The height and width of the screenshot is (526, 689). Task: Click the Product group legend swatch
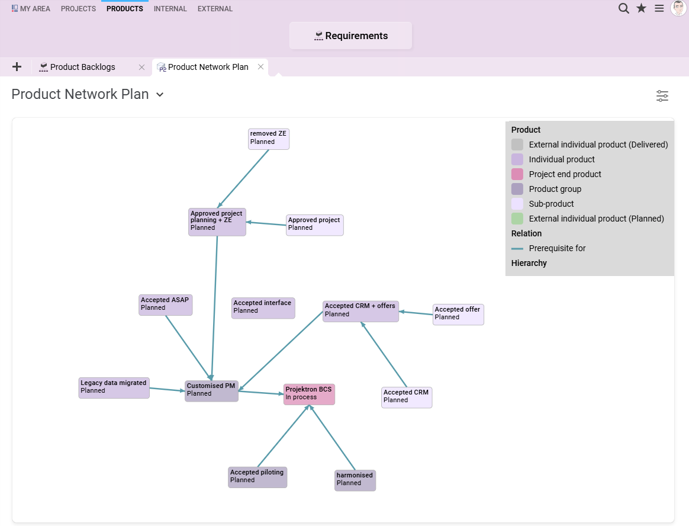click(517, 189)
